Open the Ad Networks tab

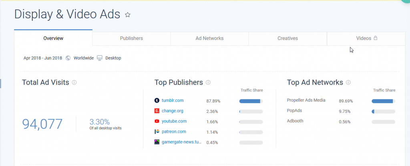tap(209, 38)
